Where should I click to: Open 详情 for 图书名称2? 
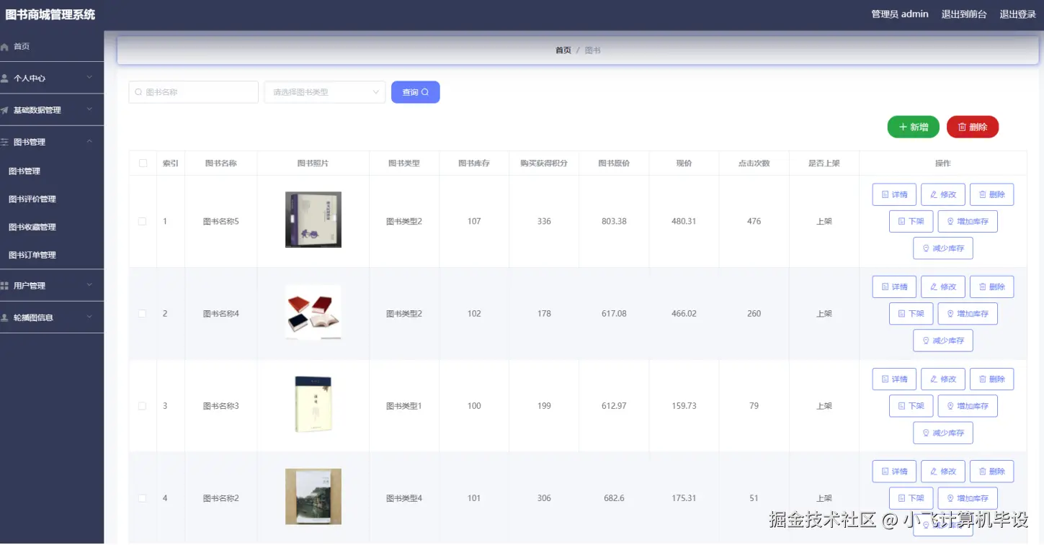coord(894,472)
